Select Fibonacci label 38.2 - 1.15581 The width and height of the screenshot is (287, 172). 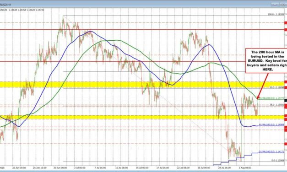click(277, 105)
